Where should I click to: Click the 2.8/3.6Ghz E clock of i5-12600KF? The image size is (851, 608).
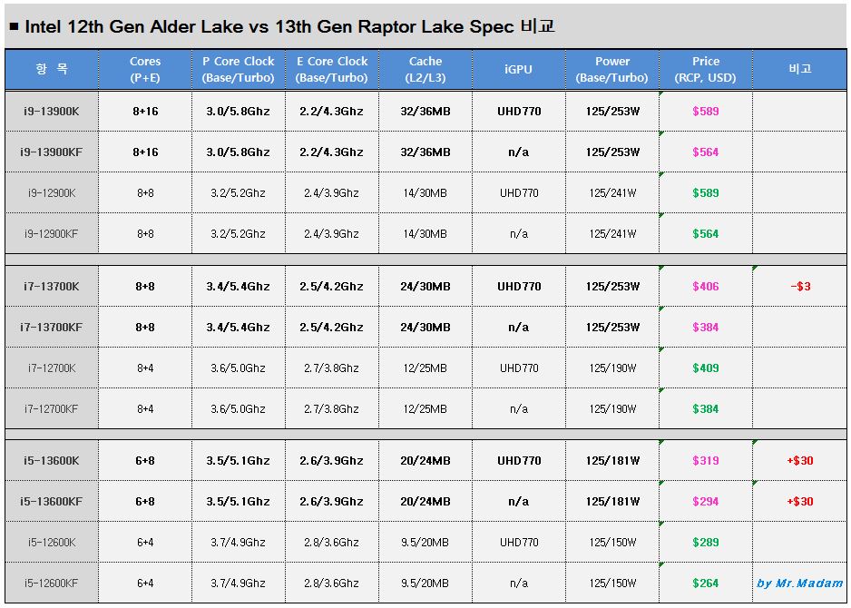pyautogui.click(x=332, y=583)
